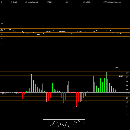
Task: Select the (GFIL) MunafaSutra.com header text
Action: [x=112, y=2]
